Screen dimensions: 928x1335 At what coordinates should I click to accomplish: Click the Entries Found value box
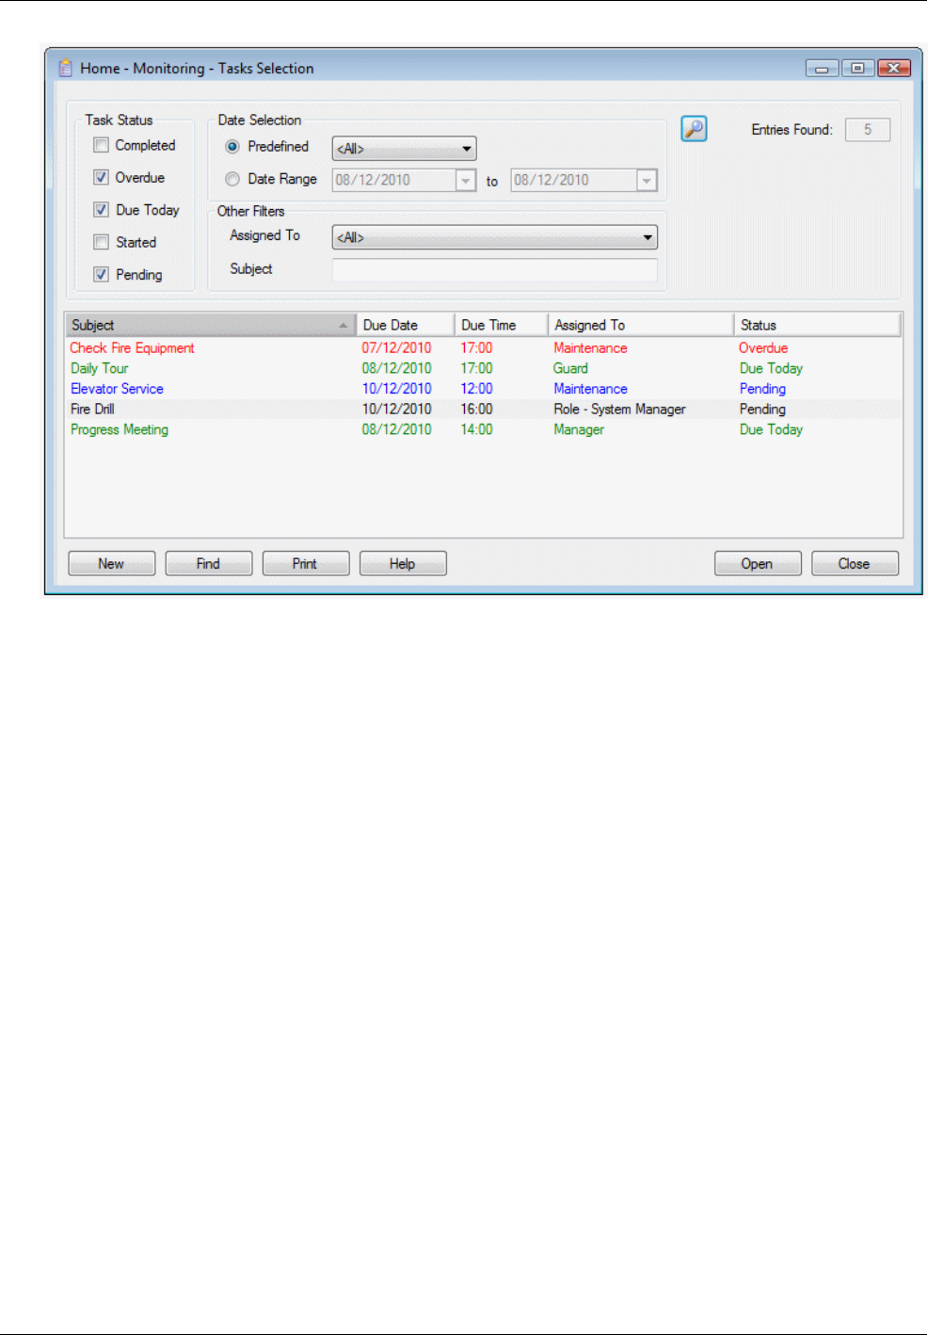click(868, 130)
